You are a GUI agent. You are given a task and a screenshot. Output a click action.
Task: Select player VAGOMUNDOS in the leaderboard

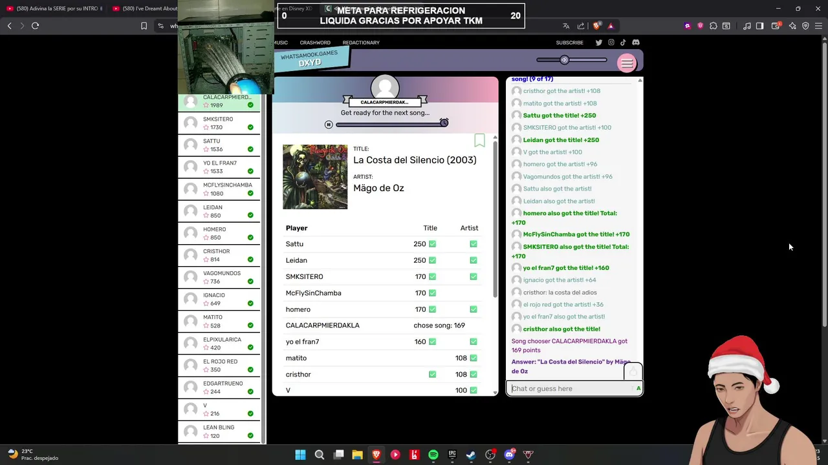(219, 277)
